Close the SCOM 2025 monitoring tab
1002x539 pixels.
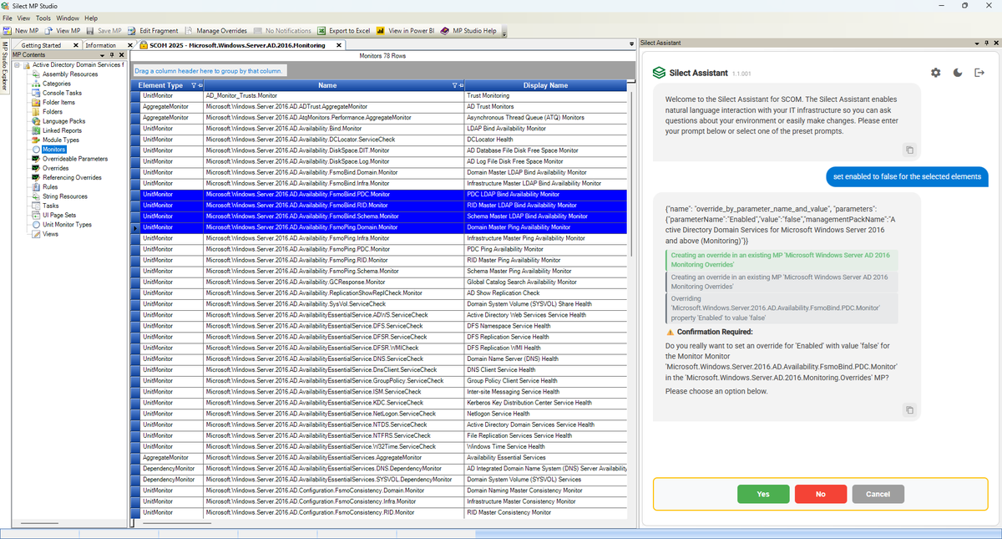click(338, 45)
